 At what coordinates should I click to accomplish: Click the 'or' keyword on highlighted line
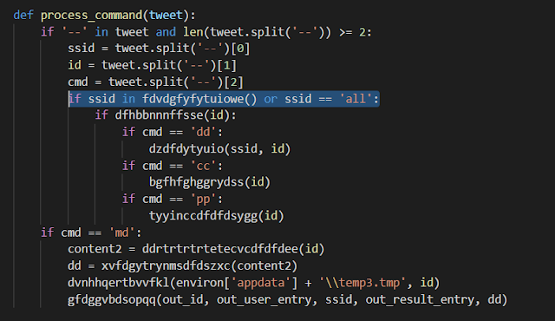click(271, 100)
